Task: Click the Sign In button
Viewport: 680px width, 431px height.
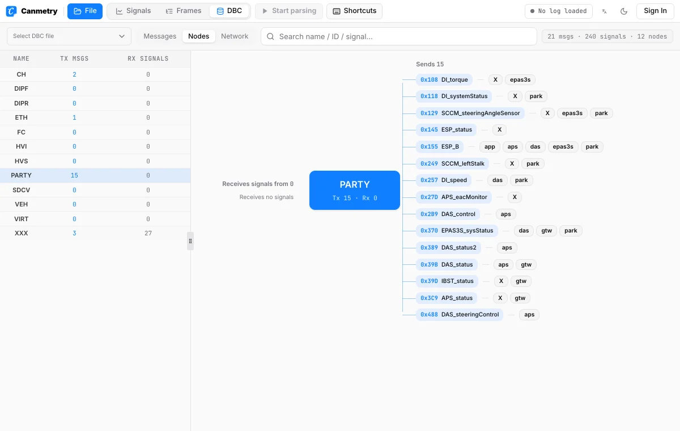Action: 655,11
